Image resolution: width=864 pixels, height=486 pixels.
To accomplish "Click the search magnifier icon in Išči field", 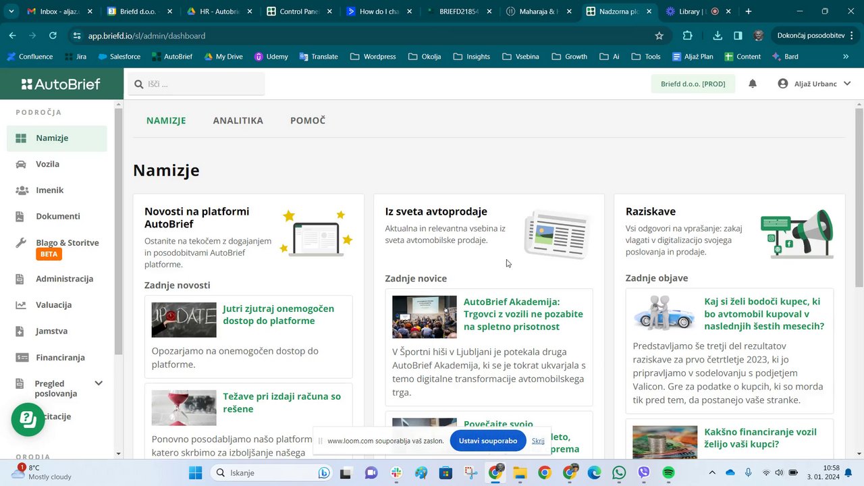I will (139, 84).
